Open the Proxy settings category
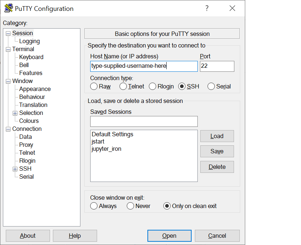Screen dimensions: 301x245 (x=26, y=145)
